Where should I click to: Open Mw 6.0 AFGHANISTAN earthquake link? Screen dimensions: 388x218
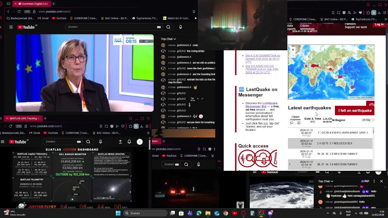[x=263, y=59]
